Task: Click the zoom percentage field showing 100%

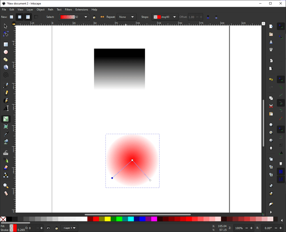Action: tap(239, 228)
